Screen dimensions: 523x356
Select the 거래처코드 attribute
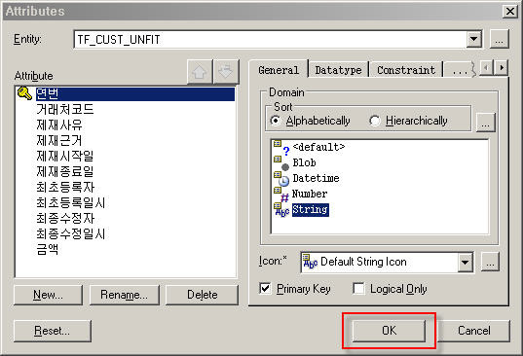click(x=65, y=109)
